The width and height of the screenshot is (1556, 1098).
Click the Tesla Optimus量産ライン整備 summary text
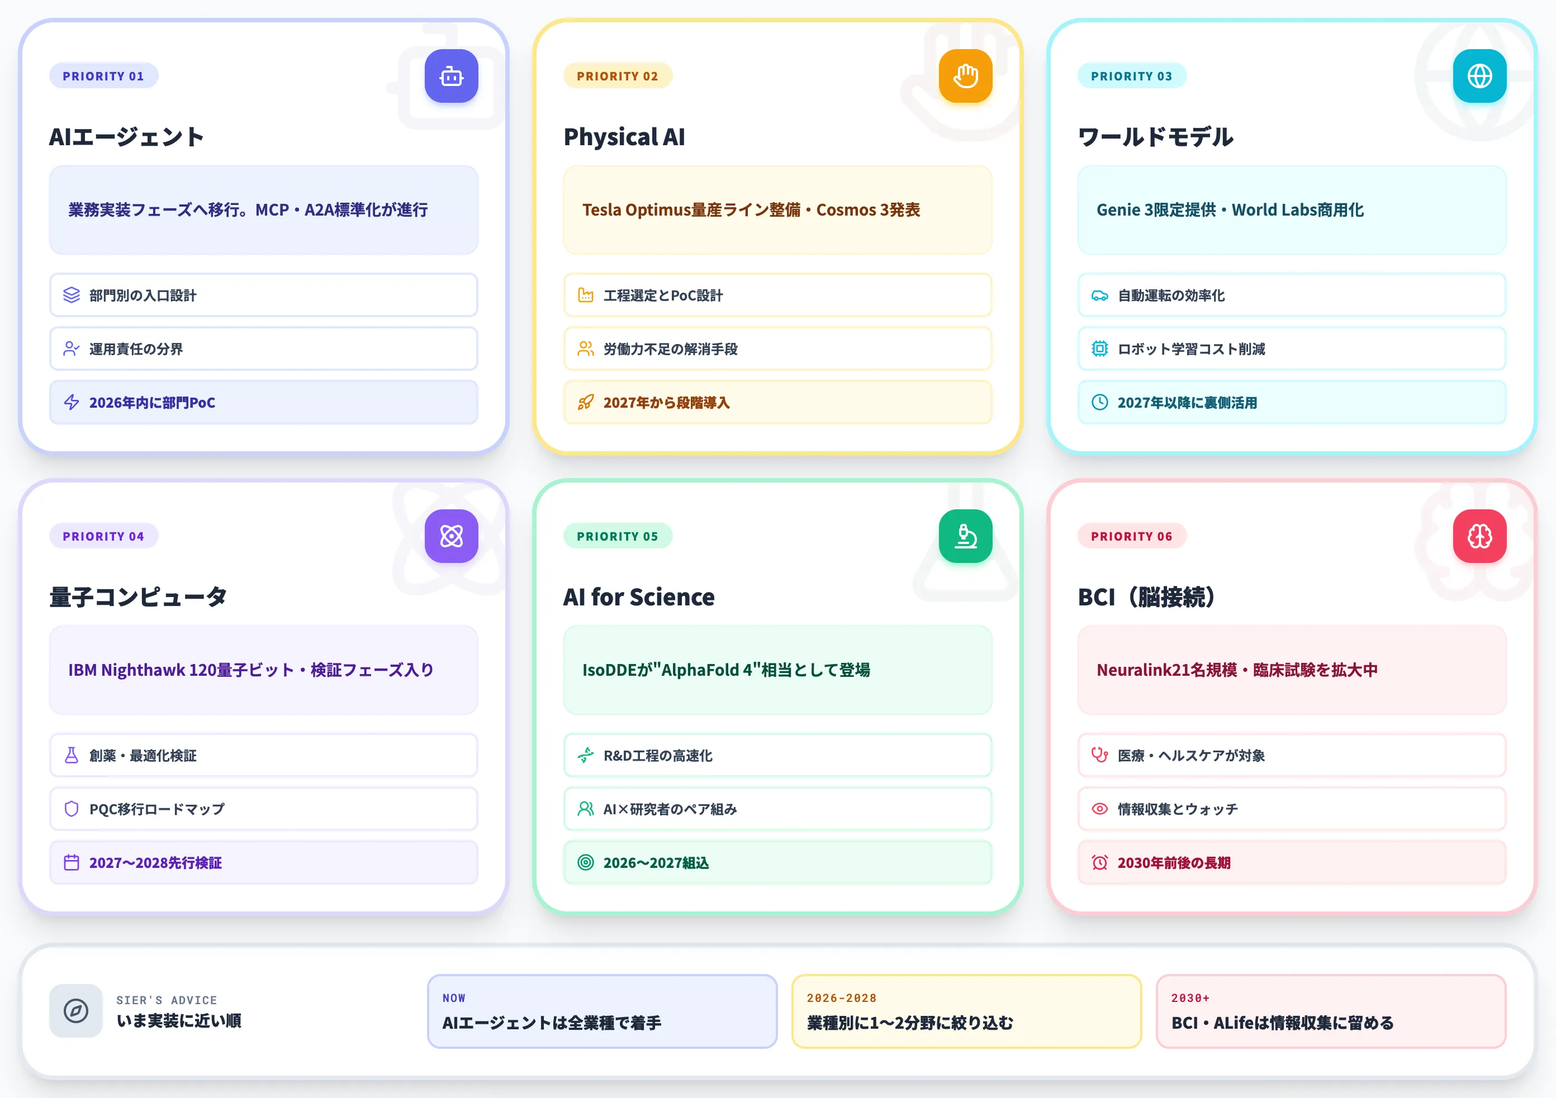pyautogui.click(x=752, y=210)
